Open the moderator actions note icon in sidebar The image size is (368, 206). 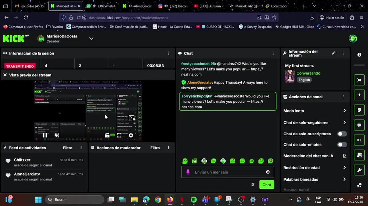[359, 110]
